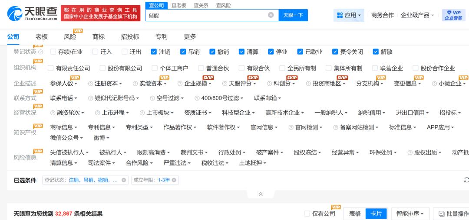Viewport: 469px width, 220px height.
Task: Expand the 土地抵押 filter dropdown
Action: 253,163
